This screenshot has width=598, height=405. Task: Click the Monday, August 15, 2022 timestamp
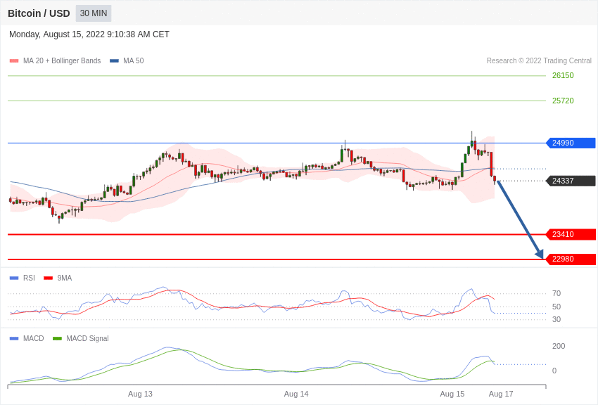click(89, 34)
